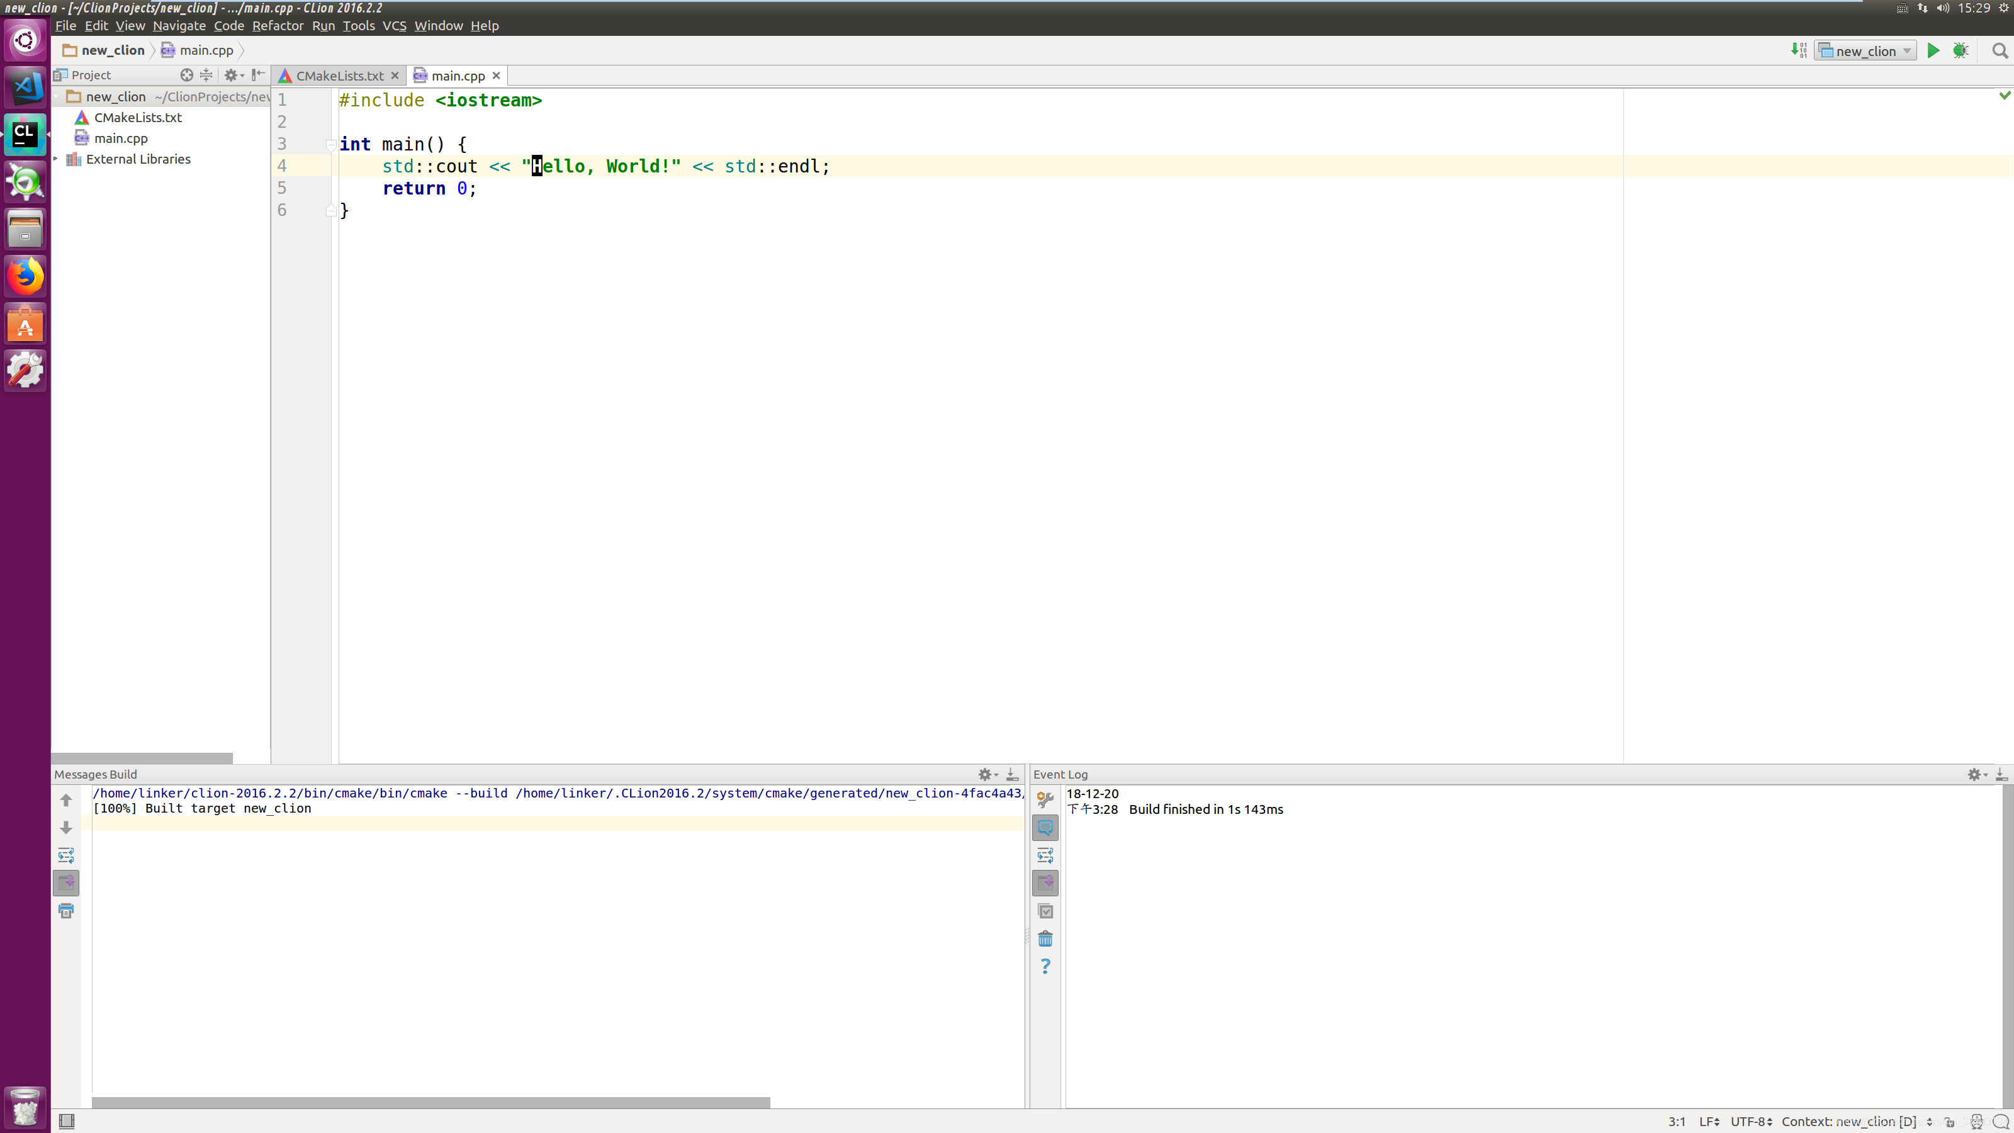Select CMakeLists.txt in the Project tree
This screenshot has height=1133, width=2014.
138,117
